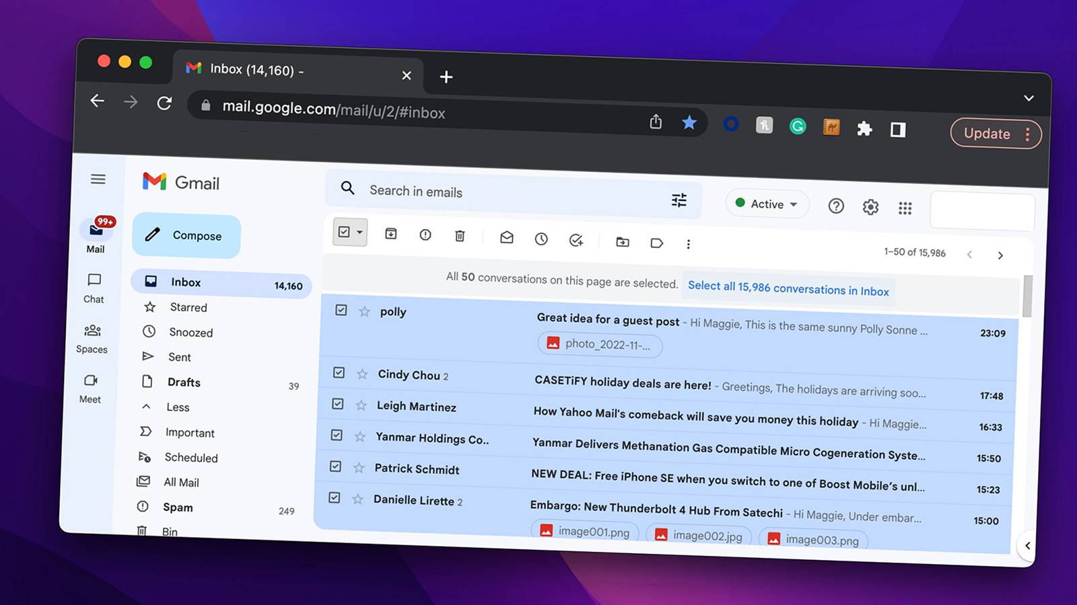
Task: Uncheck the select-all checkbox
Action: click(345, 232)
